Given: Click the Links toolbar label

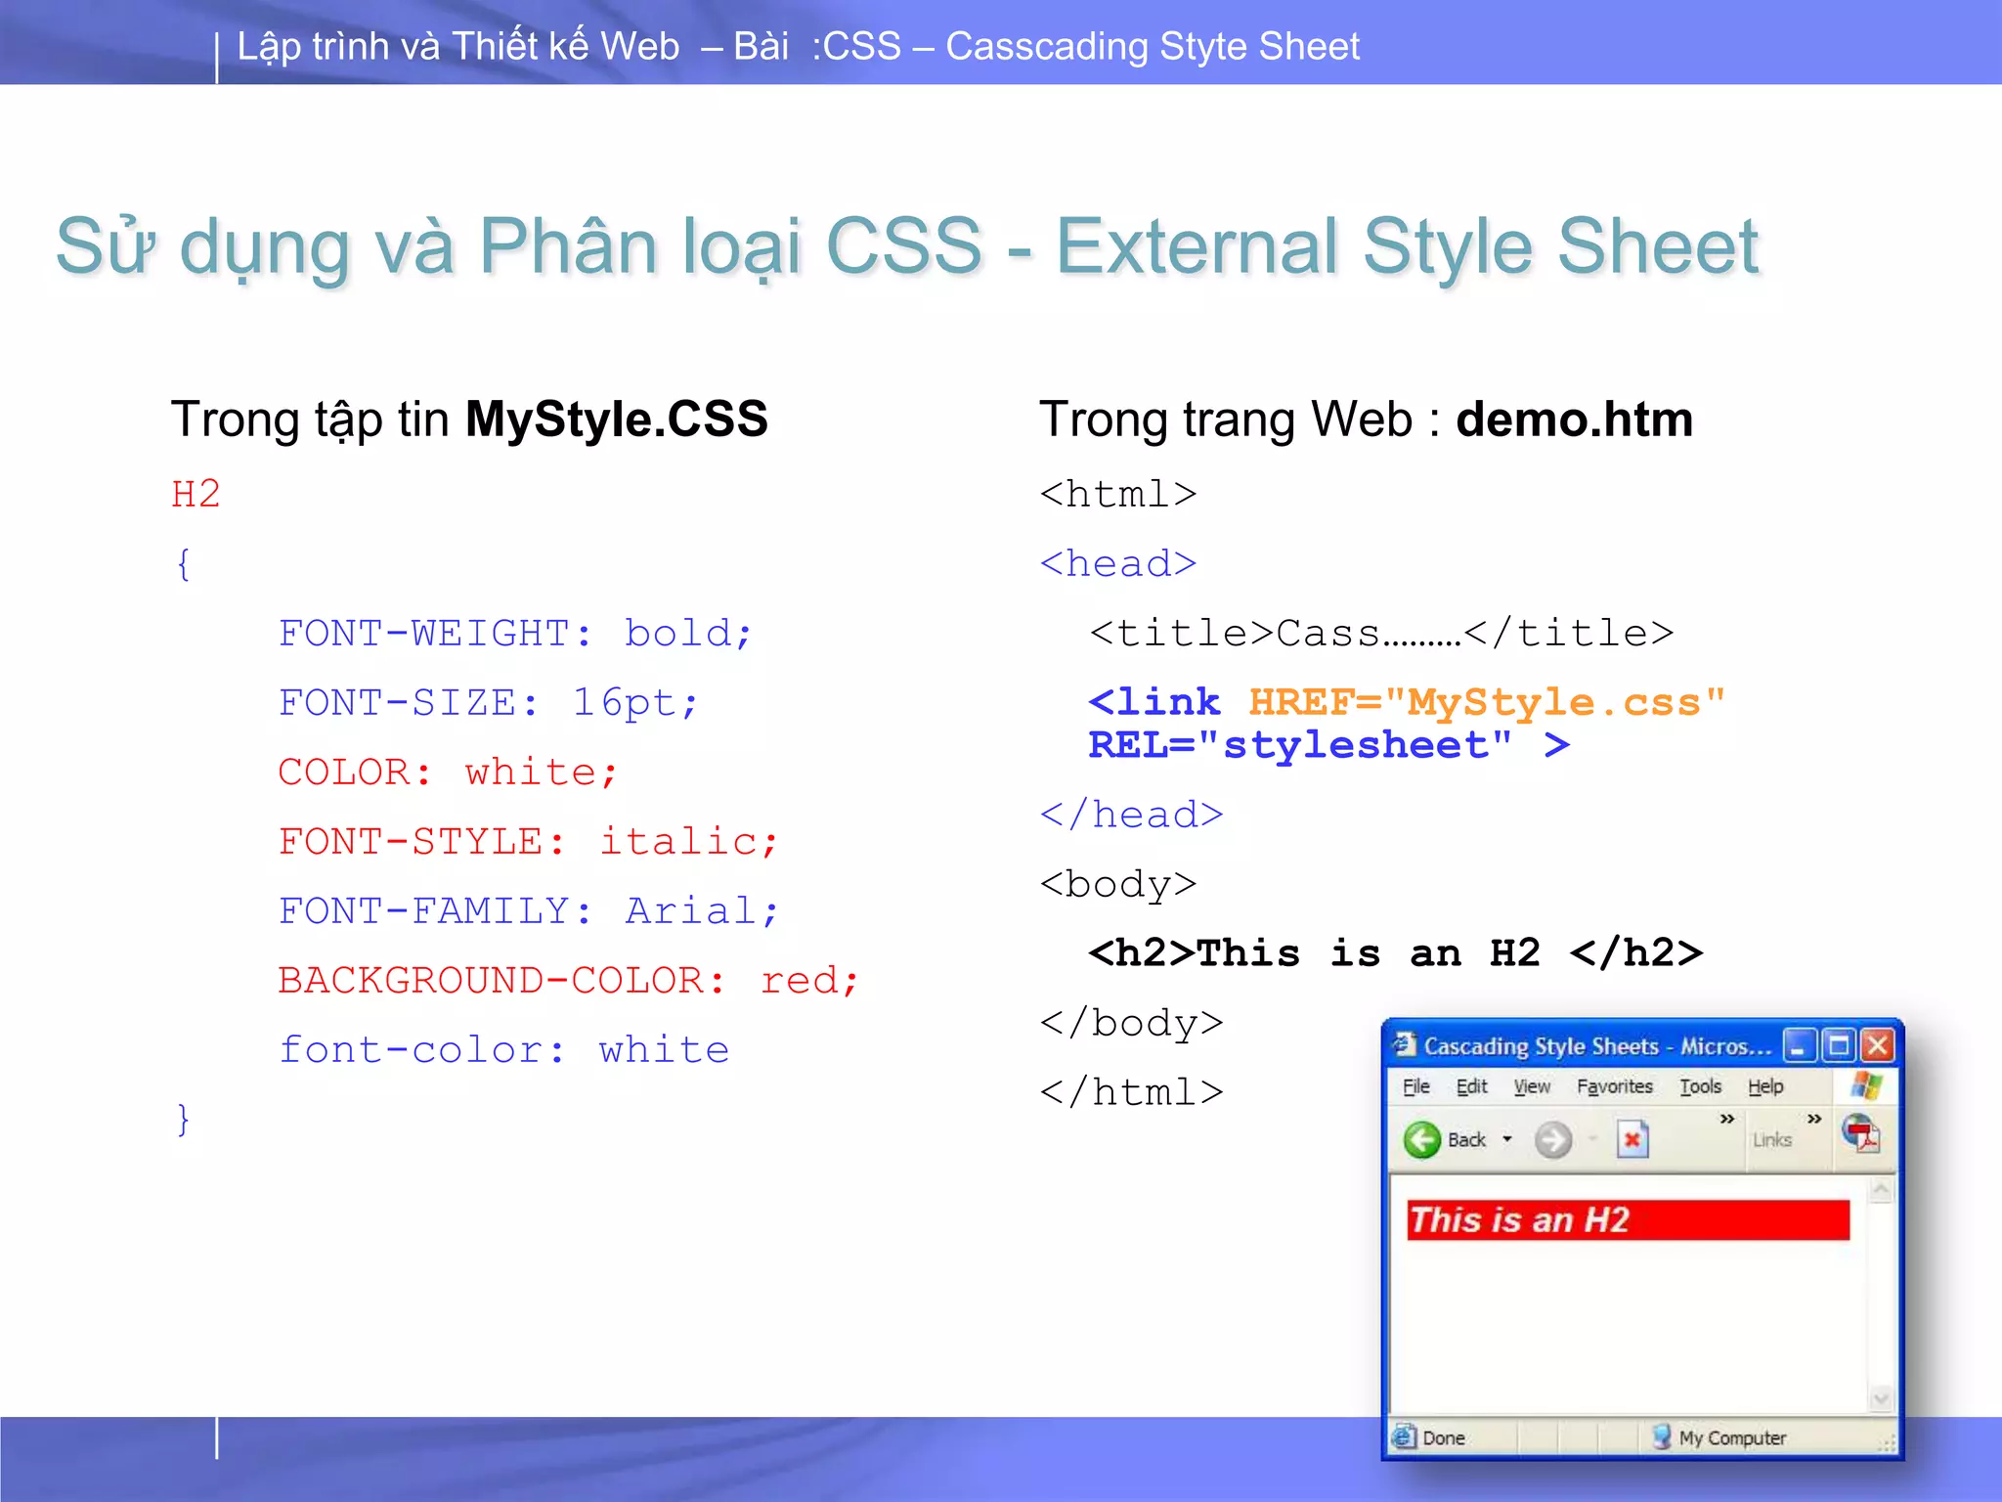Looking at the screenshot, I should pos(1772,1140).
